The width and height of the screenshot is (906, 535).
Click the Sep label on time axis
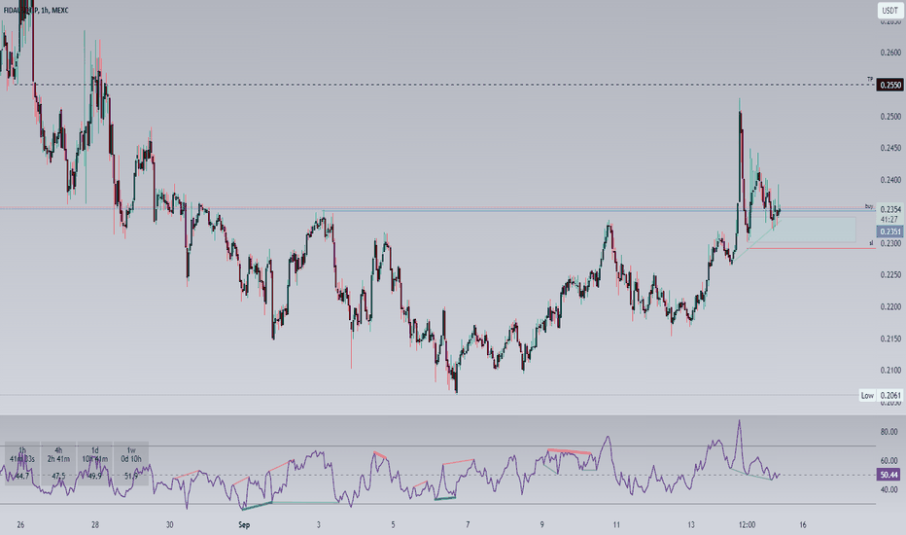pos(244,525)
